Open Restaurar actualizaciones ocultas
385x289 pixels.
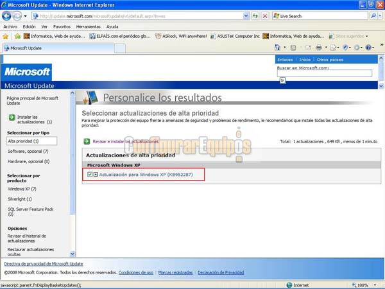[x=30, y=252]
